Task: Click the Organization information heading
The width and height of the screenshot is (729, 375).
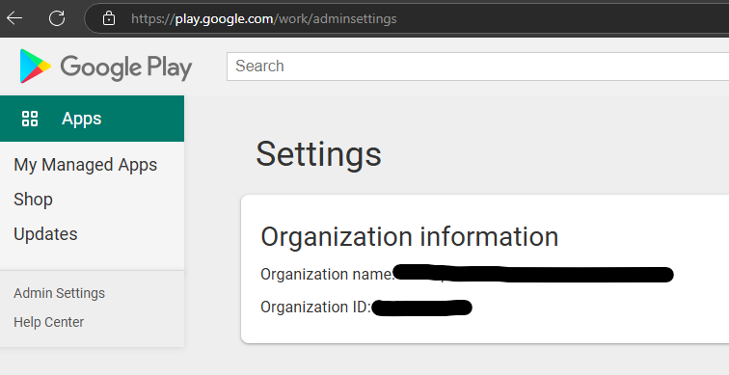Action: point(409,236)
